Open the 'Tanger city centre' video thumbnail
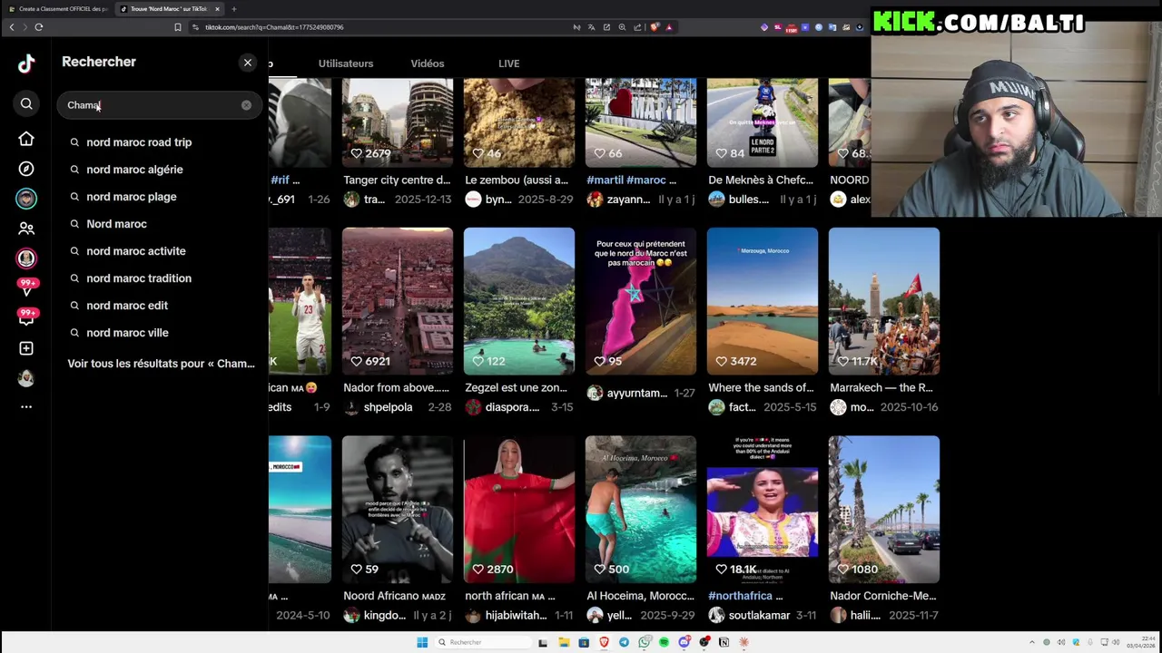Image resolution: width=1162 pixels, height=653 pixels. coord(398,122)
